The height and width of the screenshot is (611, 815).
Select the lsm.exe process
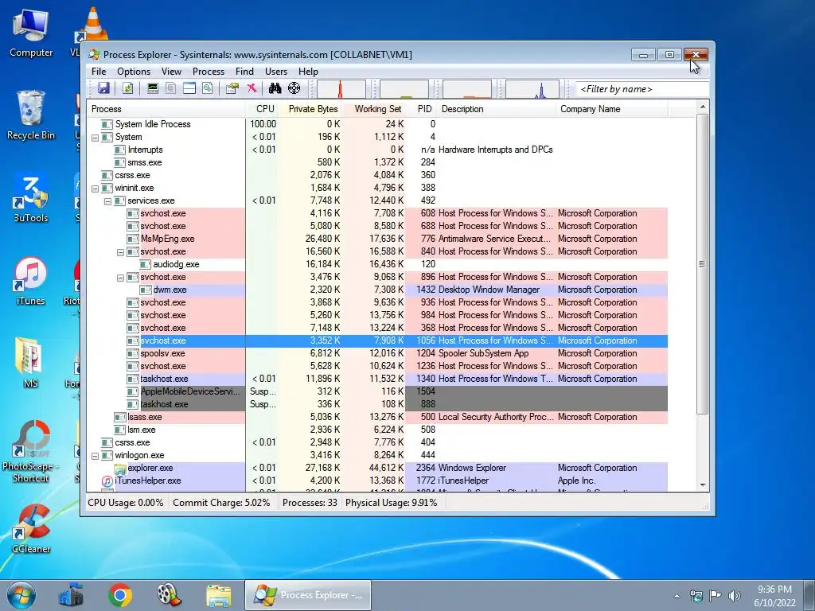377,430
